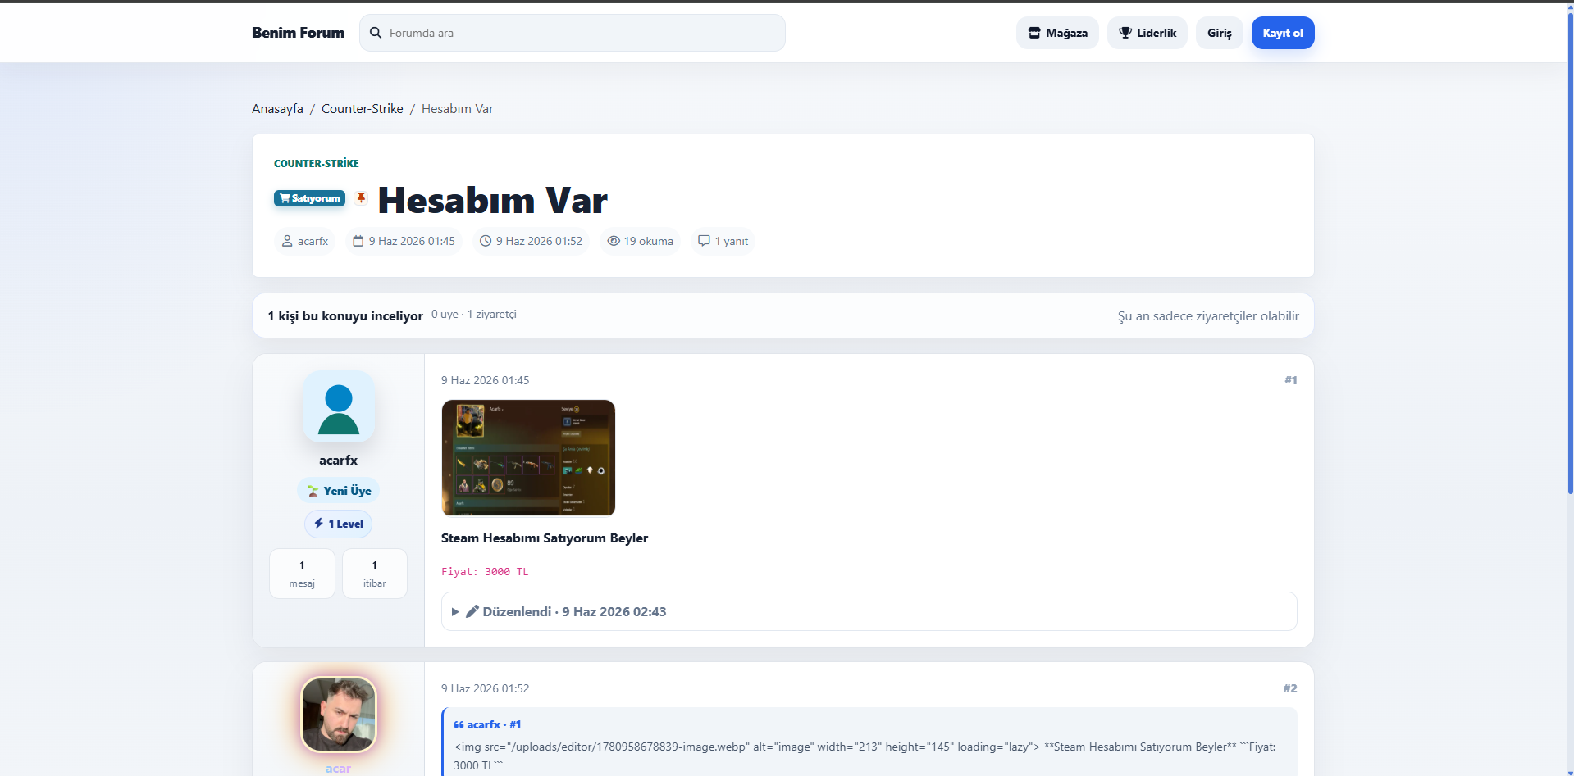Screen dimensions: 1574x776
Task: Click the post #2 permalink
Action: pyautogui.click(x=1290, y=688)
